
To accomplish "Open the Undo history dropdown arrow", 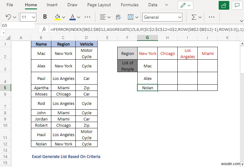I will [x=15, y=17].
